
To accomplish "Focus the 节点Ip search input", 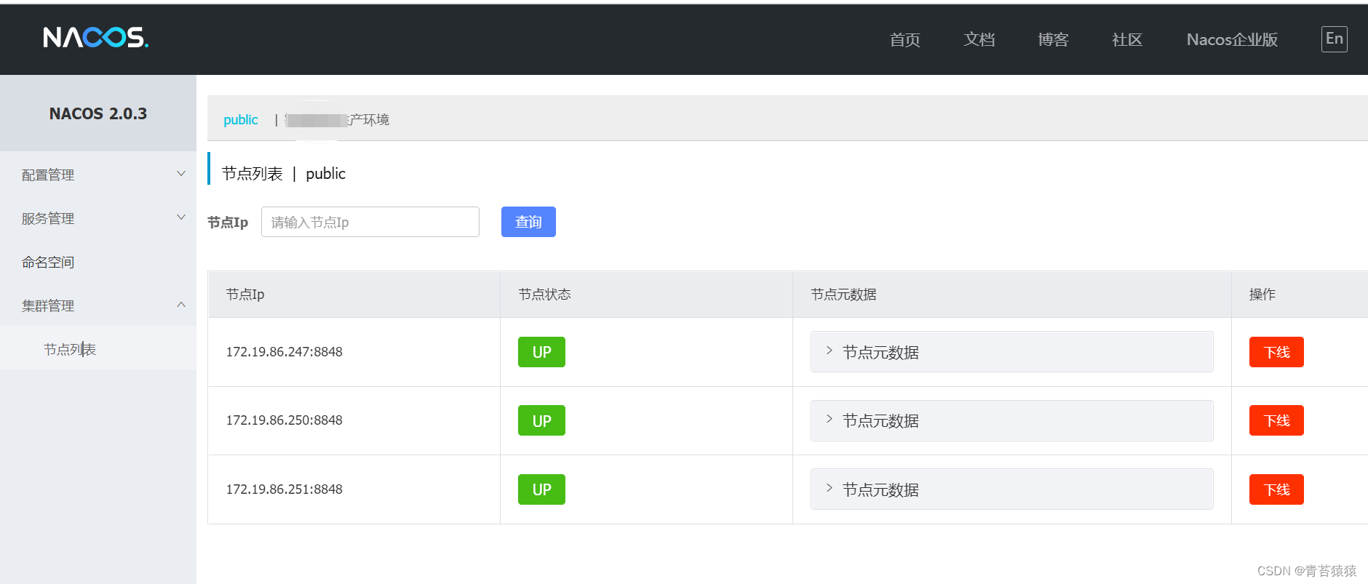I will pyautogui.click(x=370, y=222).
